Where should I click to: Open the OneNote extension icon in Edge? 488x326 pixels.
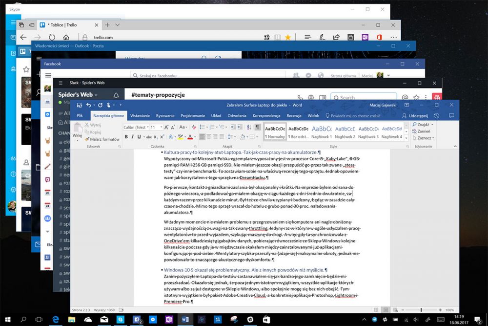365,38
